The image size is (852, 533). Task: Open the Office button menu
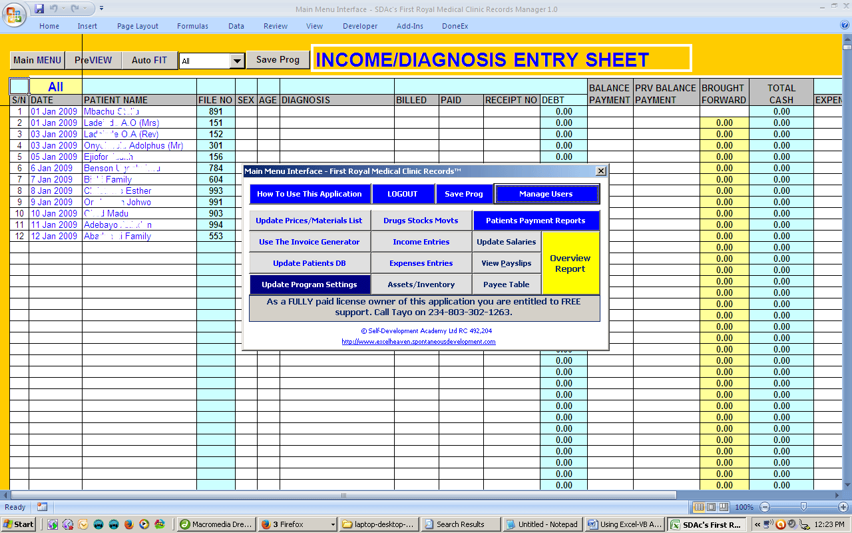point(13,15)
